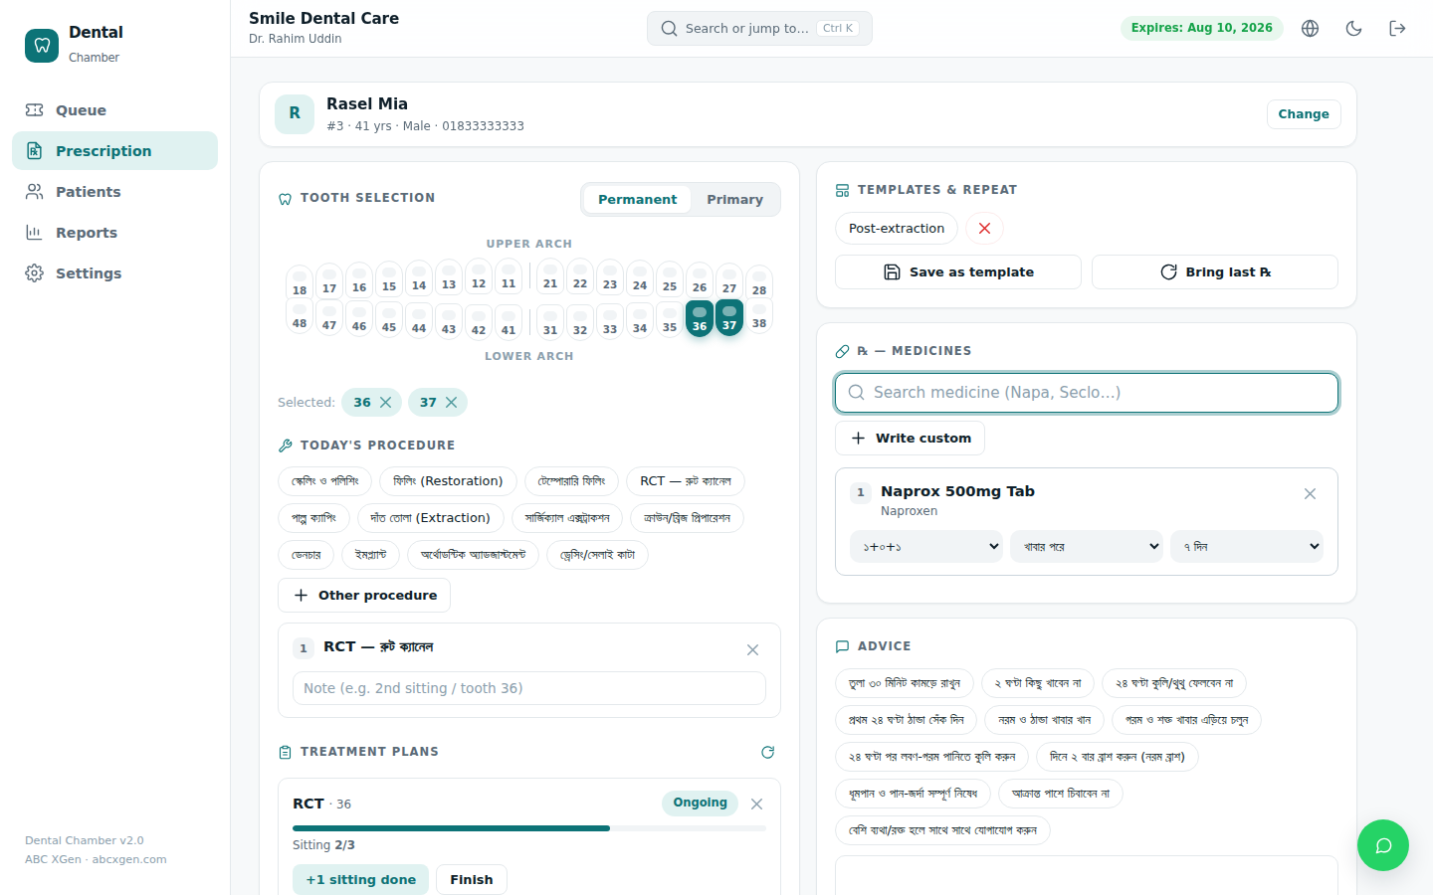This screenshot has width=1433, height=895.
Task: Remove the RCT procedure entry
Action: pyautogui.click(x=752, y=649)
